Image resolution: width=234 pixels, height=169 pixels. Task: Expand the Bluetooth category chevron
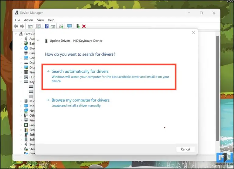(21, 48)
